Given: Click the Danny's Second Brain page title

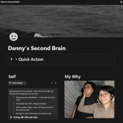Looking at the screenshot, I should pos(37,48).
